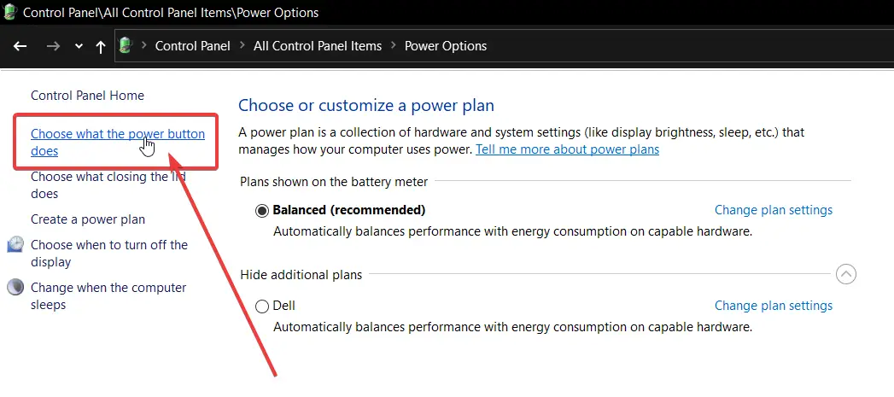Go up one level with the Up arrow
Image resolution: width=894 pixels, height=397 pixels.
(101, 46)
